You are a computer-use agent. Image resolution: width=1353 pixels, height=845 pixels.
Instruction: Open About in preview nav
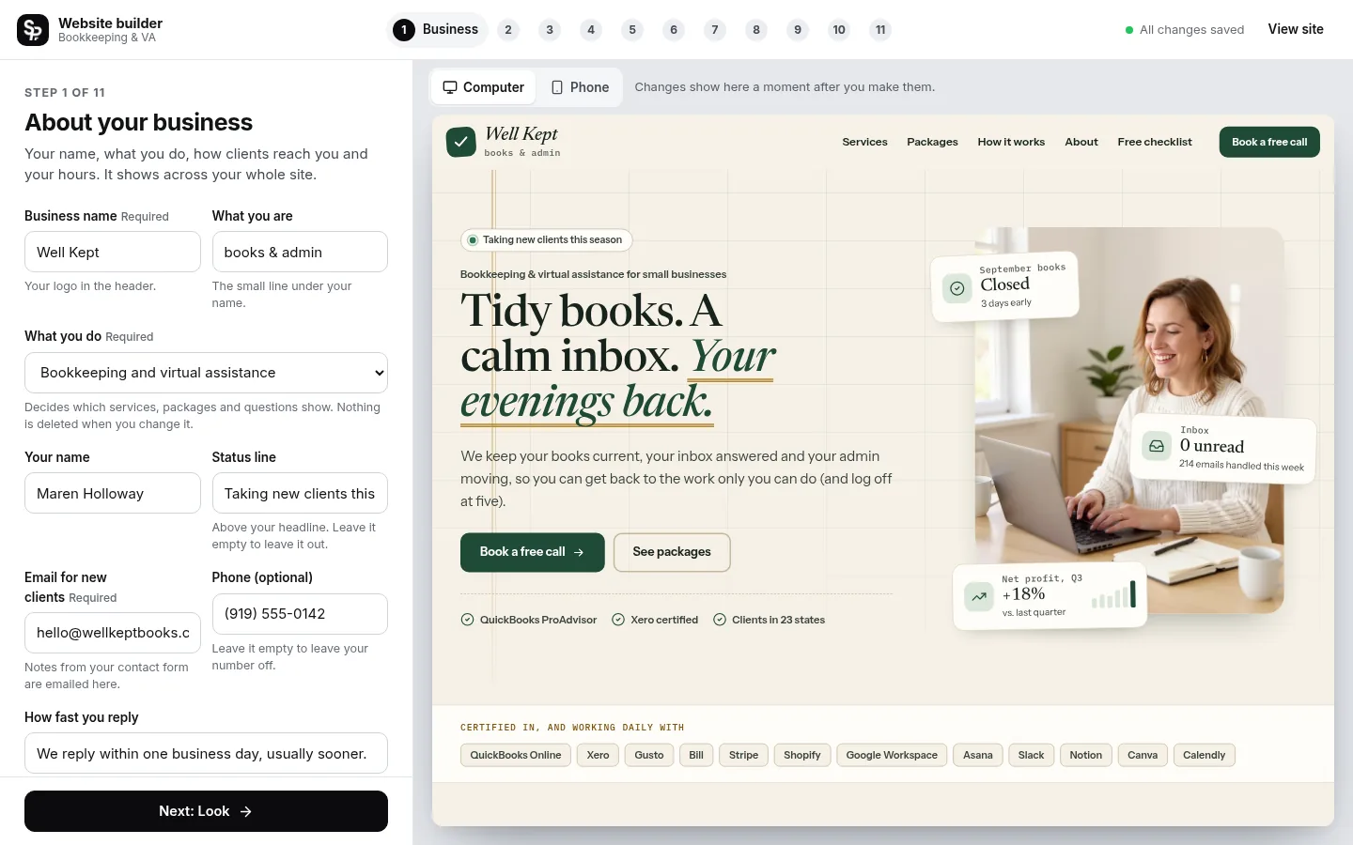click(1081, 142)
